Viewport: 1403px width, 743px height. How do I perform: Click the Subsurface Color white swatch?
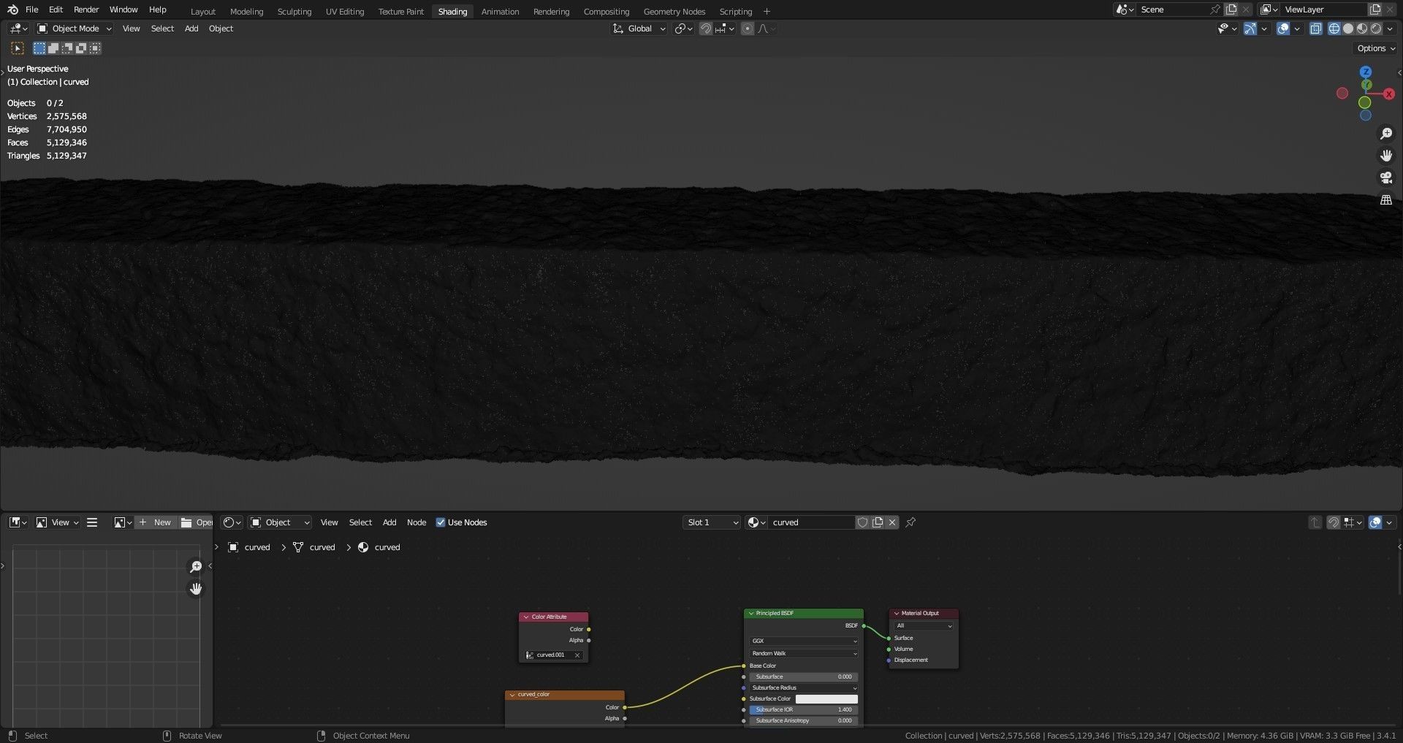[826, 698]
